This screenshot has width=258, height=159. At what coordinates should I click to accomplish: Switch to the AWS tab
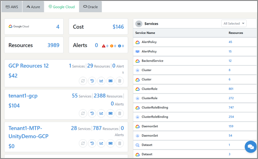coord(12,7)
